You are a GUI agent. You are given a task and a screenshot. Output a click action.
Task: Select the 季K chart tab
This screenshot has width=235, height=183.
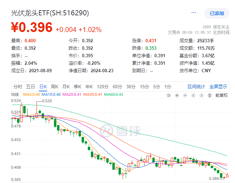tap(78, 87)
